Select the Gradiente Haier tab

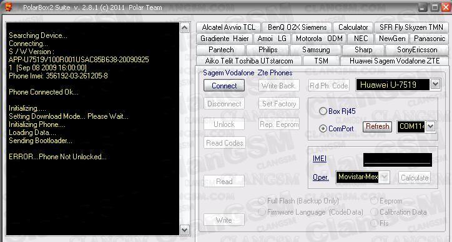[x=224, y=39]
